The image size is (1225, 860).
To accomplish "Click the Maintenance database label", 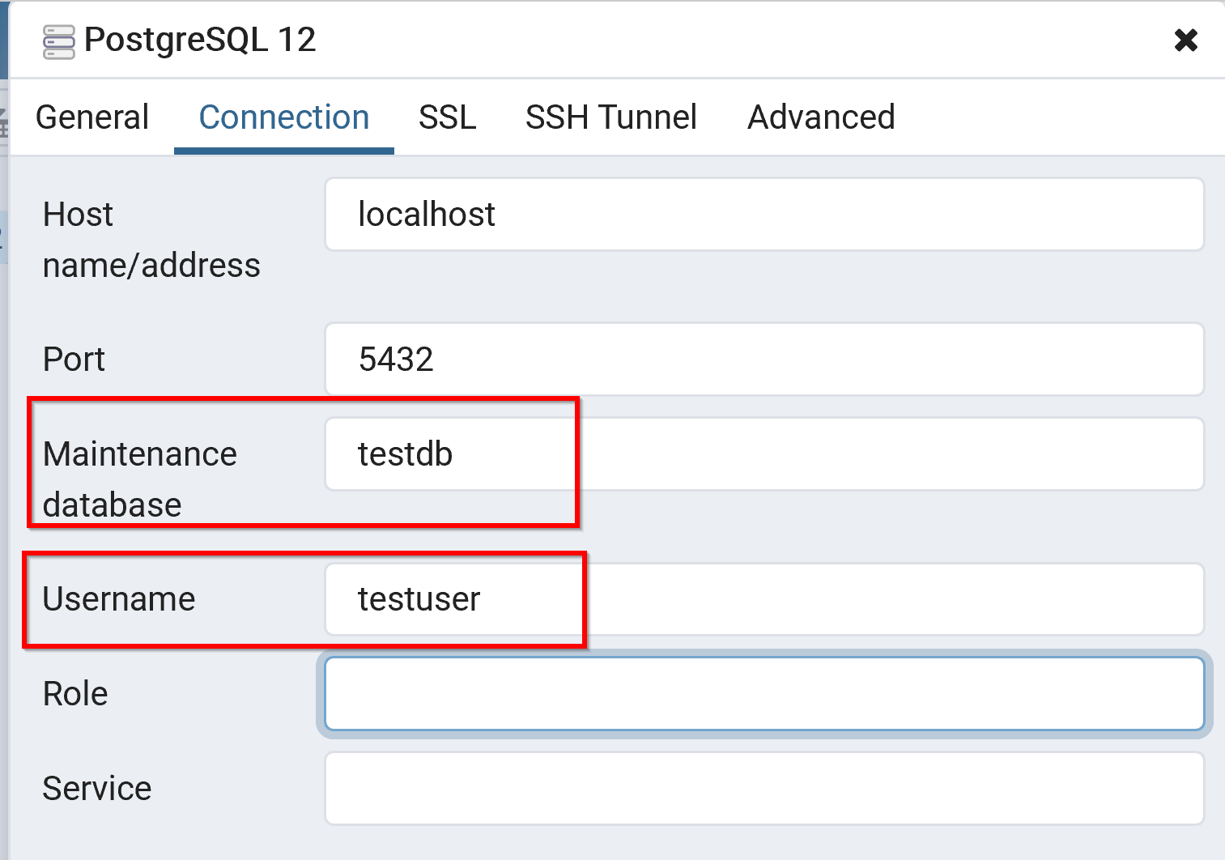I will (140, 479).
